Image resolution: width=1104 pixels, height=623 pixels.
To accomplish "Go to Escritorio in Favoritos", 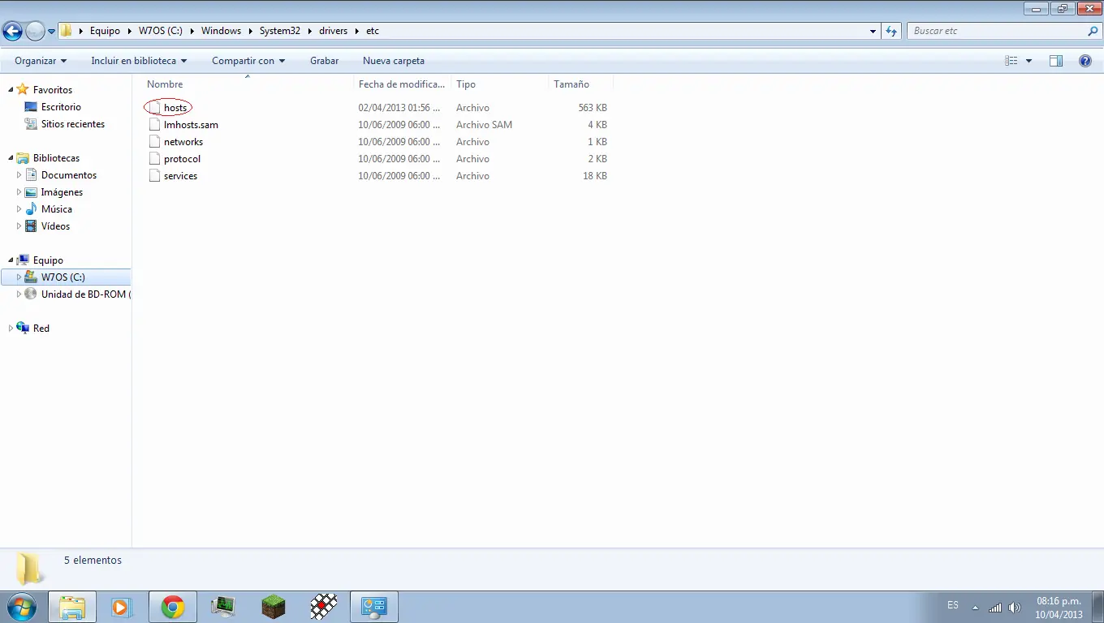I will tap(61, 107).
